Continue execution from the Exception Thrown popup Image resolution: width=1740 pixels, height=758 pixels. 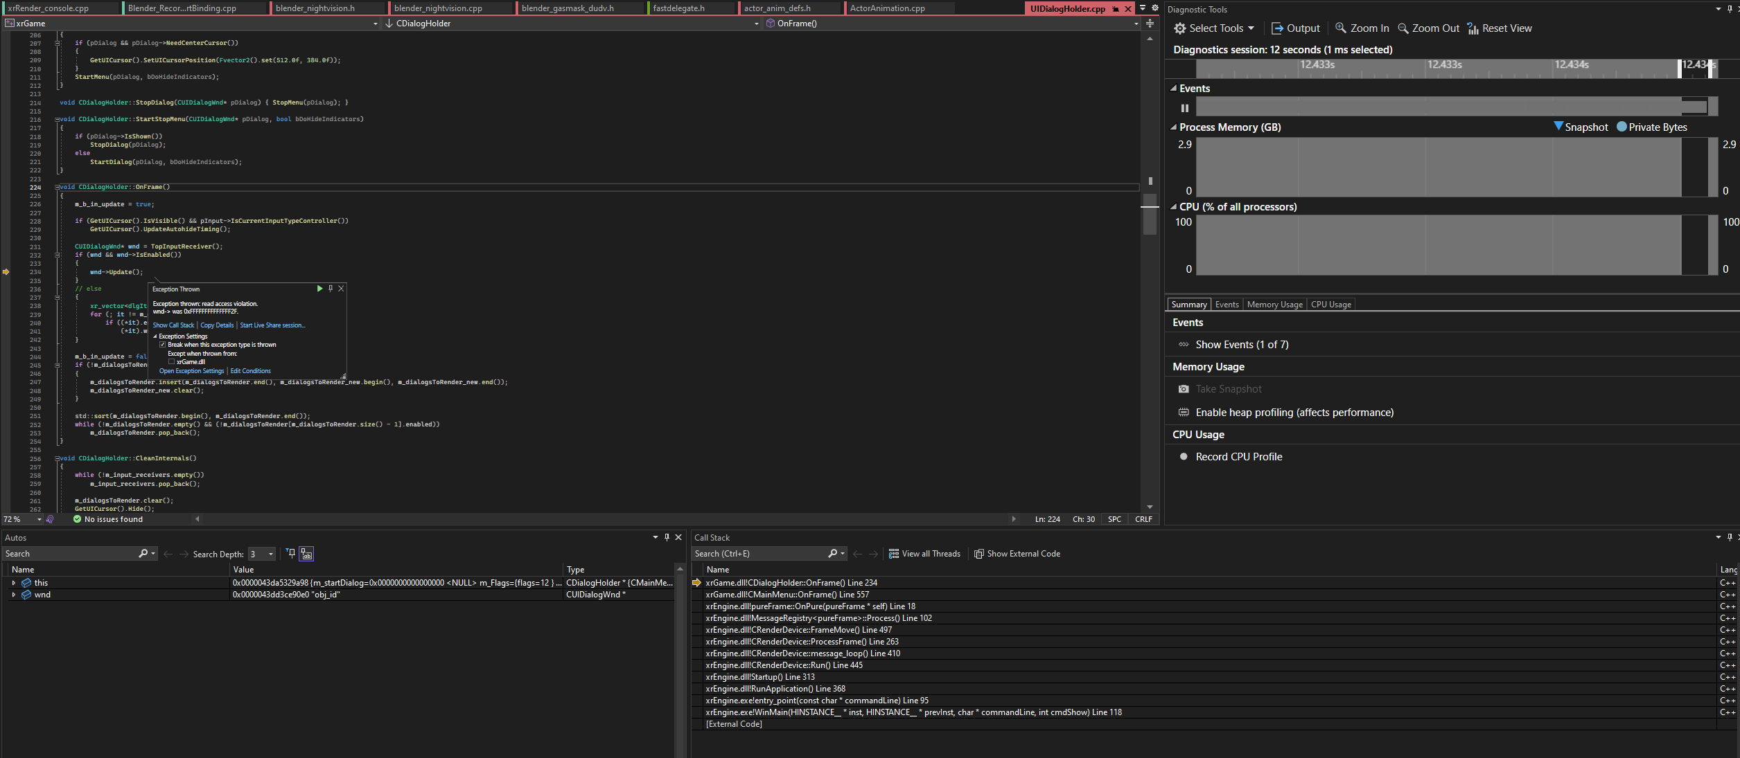point(319,289)
